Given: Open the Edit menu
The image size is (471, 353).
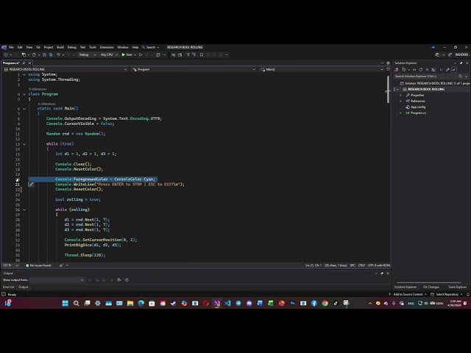Looking at the screenshot, I should (20, 47).
